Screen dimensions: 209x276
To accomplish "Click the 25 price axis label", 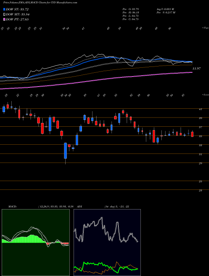I will [x=200, y=181].
